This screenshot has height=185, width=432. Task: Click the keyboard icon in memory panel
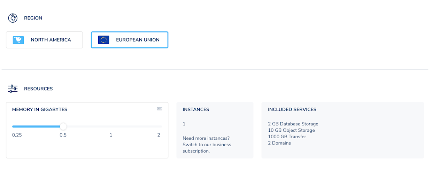[160, 109]
